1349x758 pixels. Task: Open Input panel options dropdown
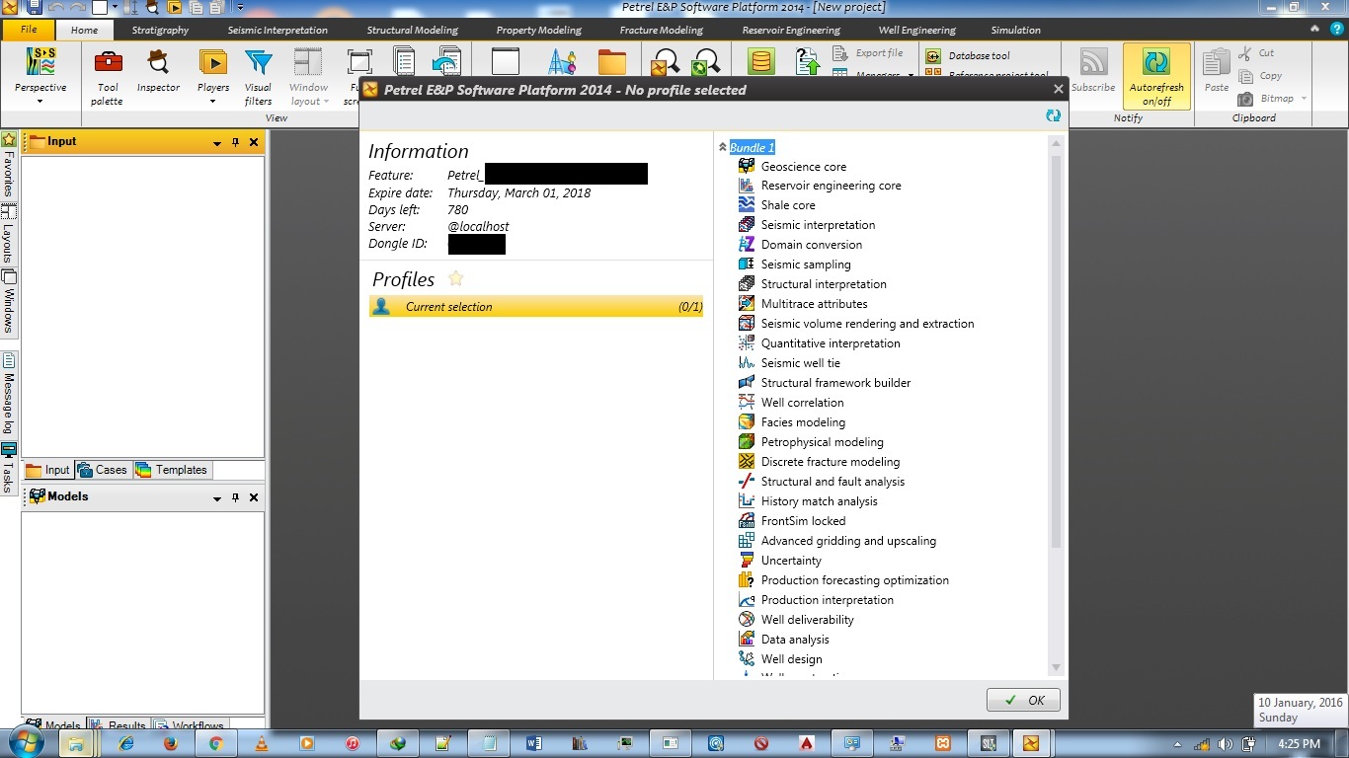point(217,143)
